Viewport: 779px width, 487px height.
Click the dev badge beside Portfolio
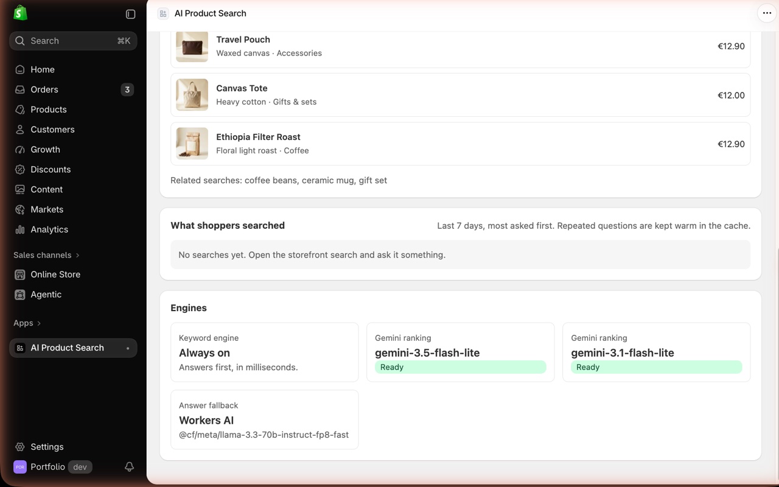(x=80, y=467)
